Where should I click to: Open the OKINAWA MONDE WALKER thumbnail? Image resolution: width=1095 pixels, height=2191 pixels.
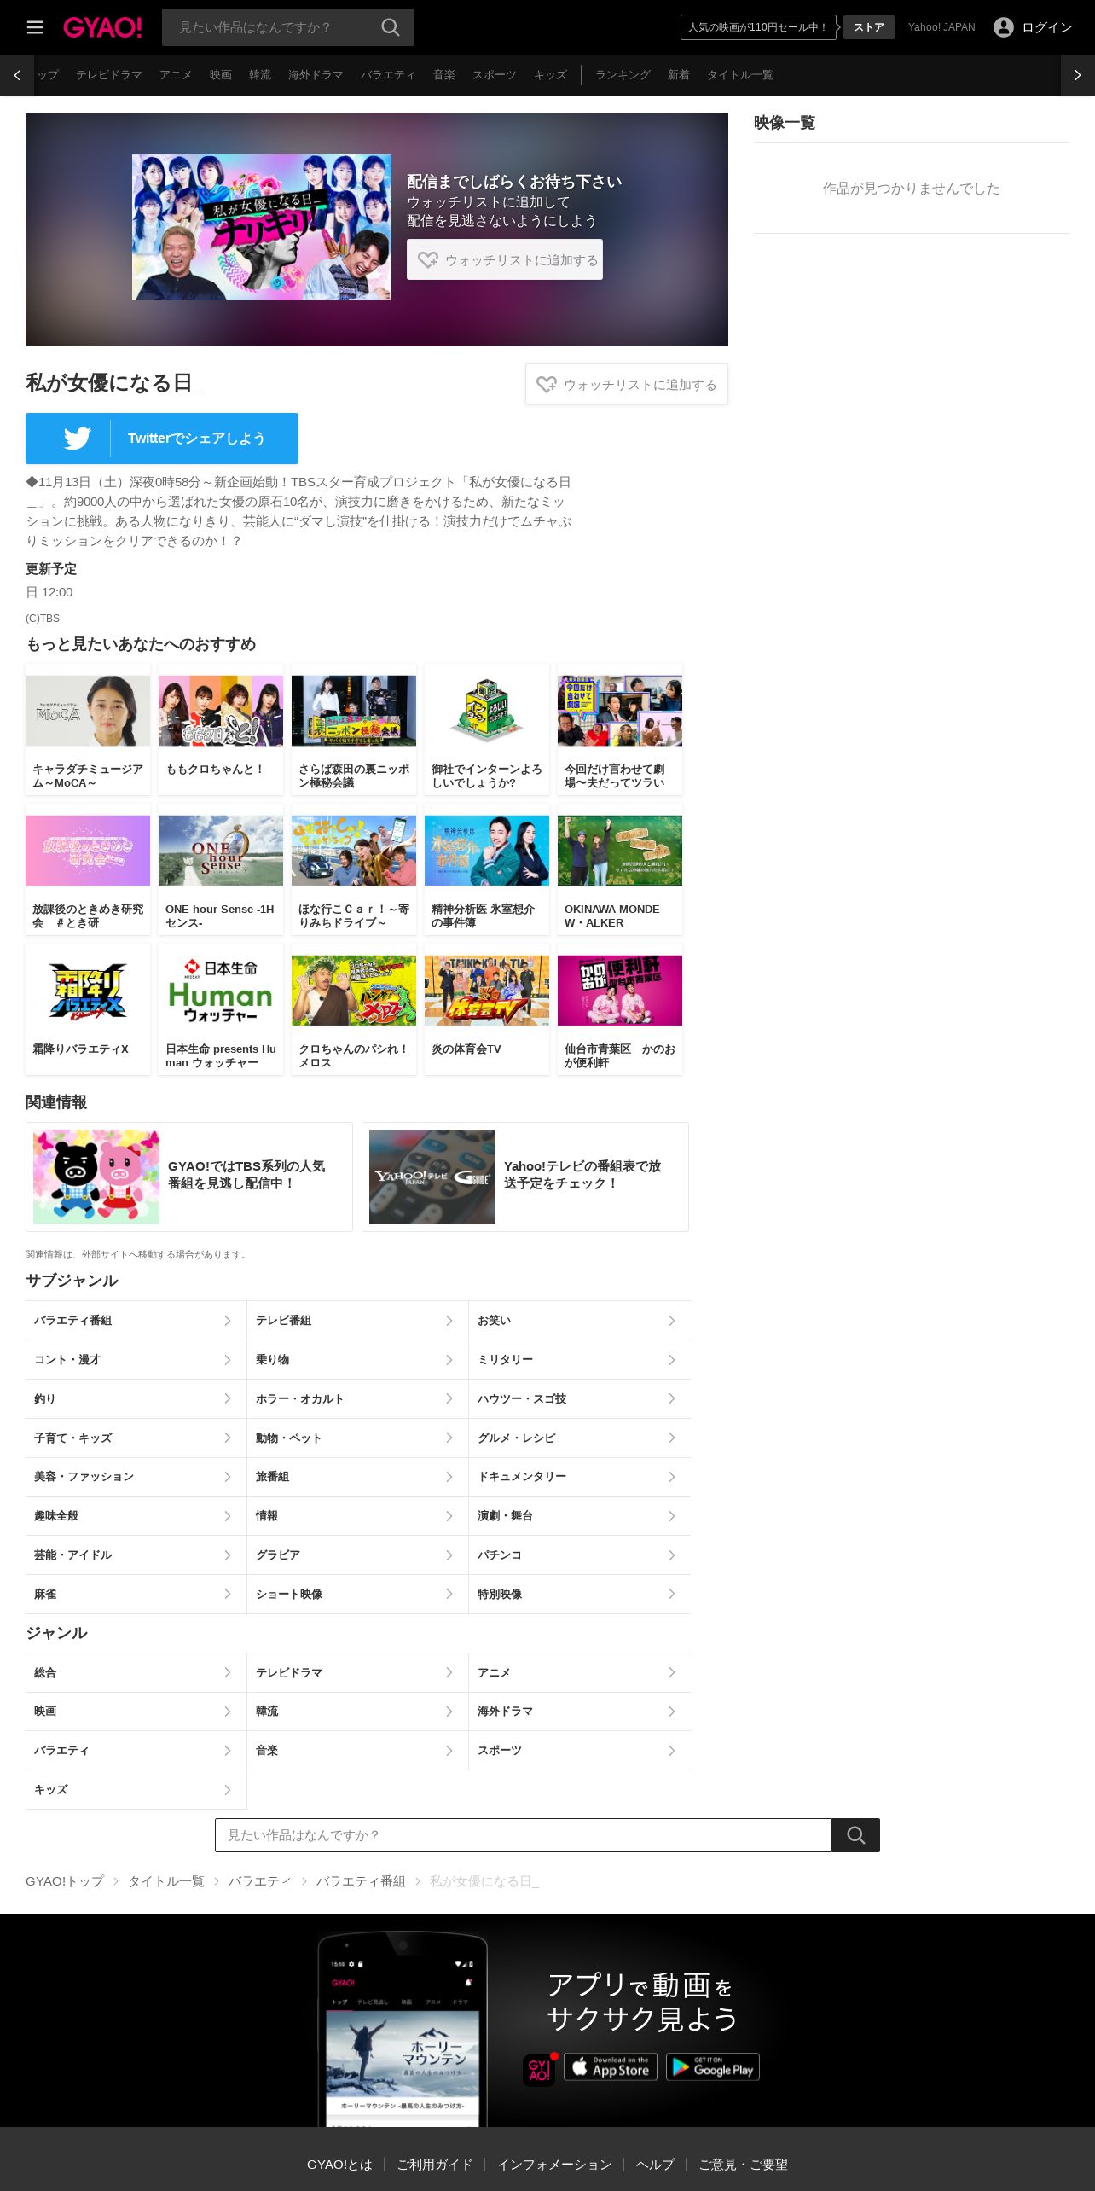click(x=620, y=851)
